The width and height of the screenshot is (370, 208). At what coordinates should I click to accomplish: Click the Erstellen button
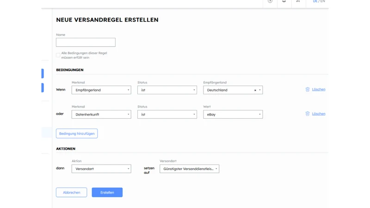tap(107, 192)
